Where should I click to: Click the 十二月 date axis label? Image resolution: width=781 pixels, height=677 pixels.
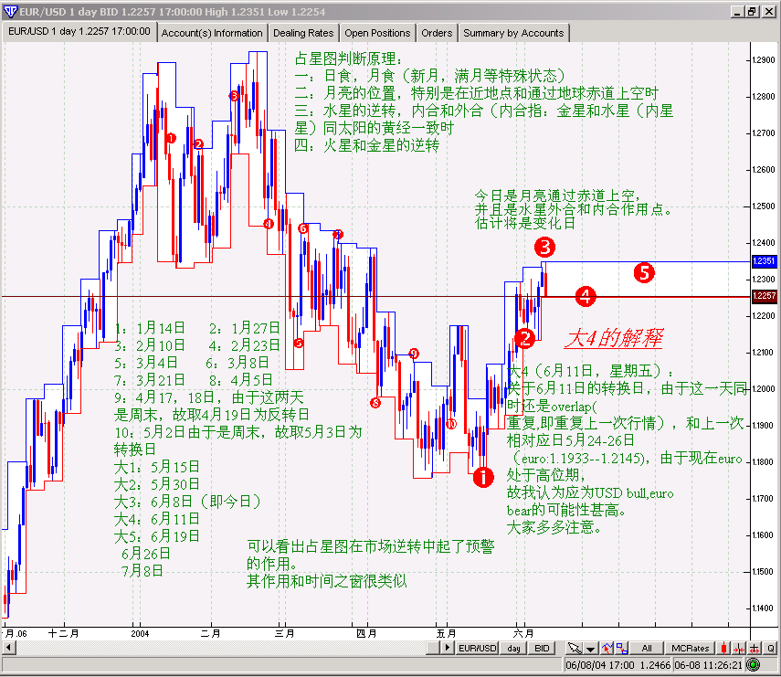pyautogui.click(x=64, y=633)
